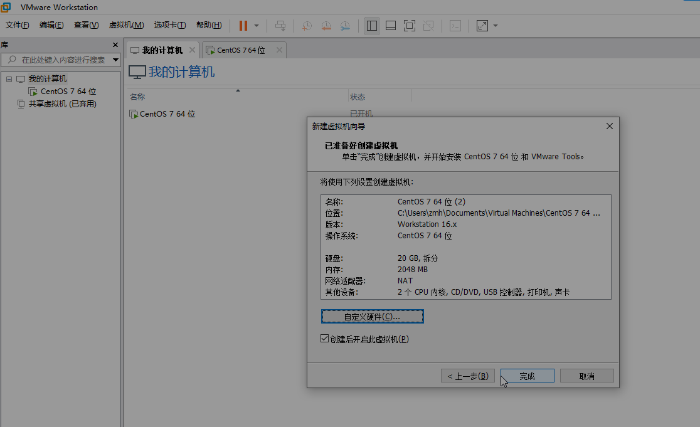This screenshot has height=427, width=700.
Task: Click the revert to snapshot icon
Action: click(326, 26)
